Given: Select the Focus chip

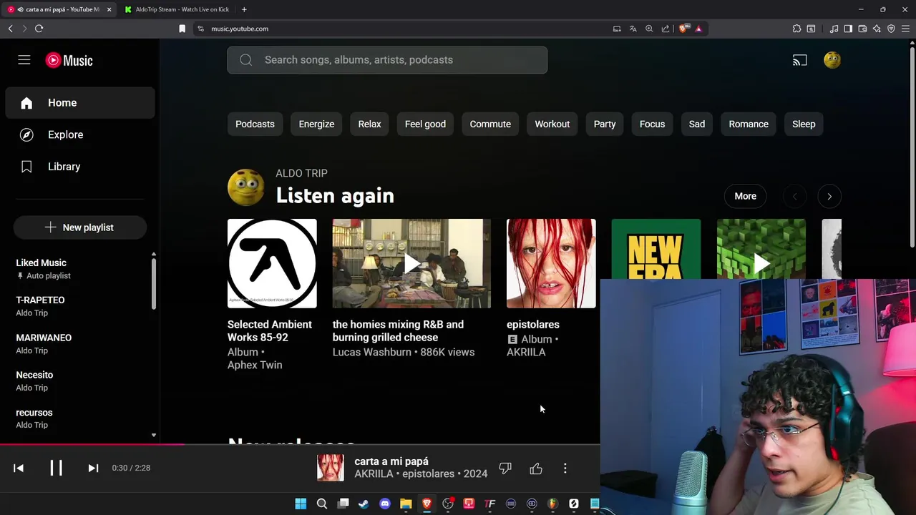Looking at the screenshot, I should point(652,124).
